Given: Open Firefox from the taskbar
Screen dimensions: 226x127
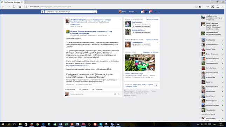Looking at the screenshot, I should pyautogui.click(x=32, y=125).
